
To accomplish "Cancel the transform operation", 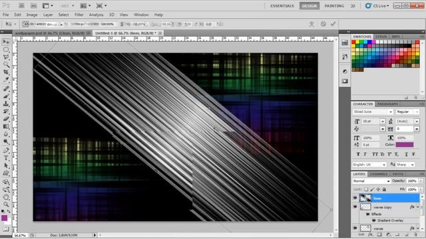I will click(x=323, y=24).
